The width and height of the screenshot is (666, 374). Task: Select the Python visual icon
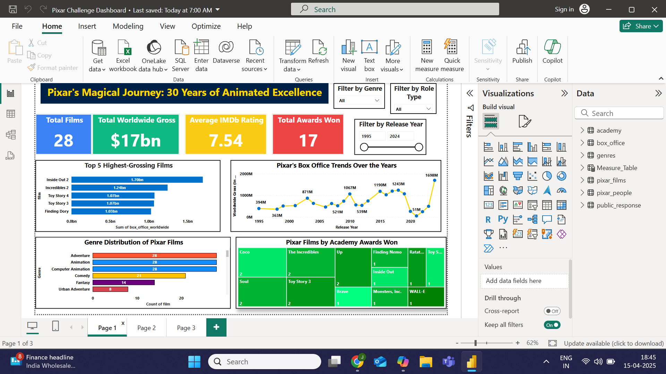(503, 220)
